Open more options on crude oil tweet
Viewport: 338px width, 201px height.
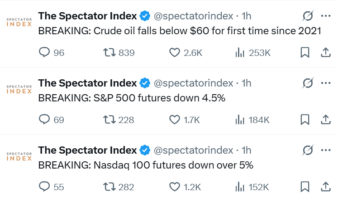[326, 16]
